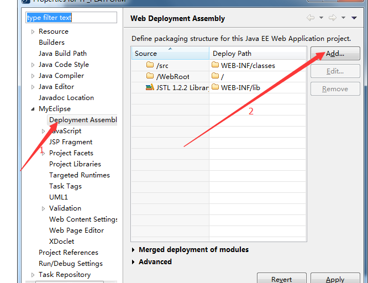Click the WEB-INF/classes deploy folder icon
Image resolution: width=368 pixels, height=283 pixels.
coord(215,65)
